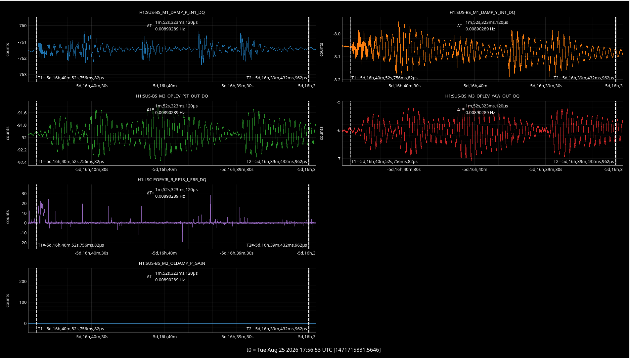Grab the T2 cursor in the DAMP_Y_IN1_DQ plot
This screenshot has height=358, width=630.
[x=615, y=50]
